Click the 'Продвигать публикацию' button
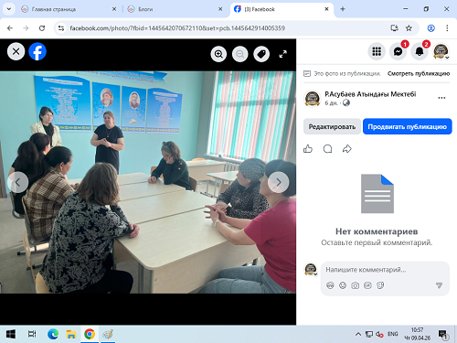 click(x=408, y=126)
